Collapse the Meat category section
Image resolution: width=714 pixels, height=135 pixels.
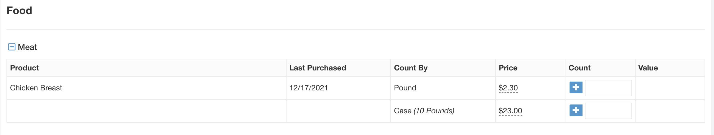[12, 47]
